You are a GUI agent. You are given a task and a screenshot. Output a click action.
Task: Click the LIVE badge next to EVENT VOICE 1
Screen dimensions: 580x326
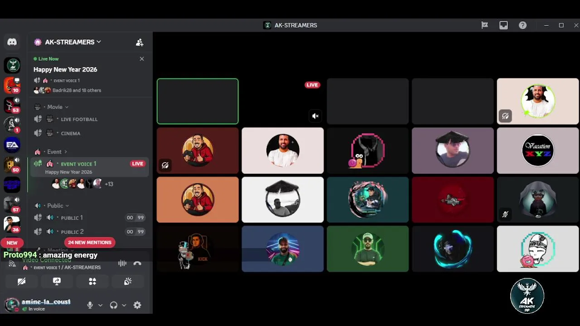point(138,163)
